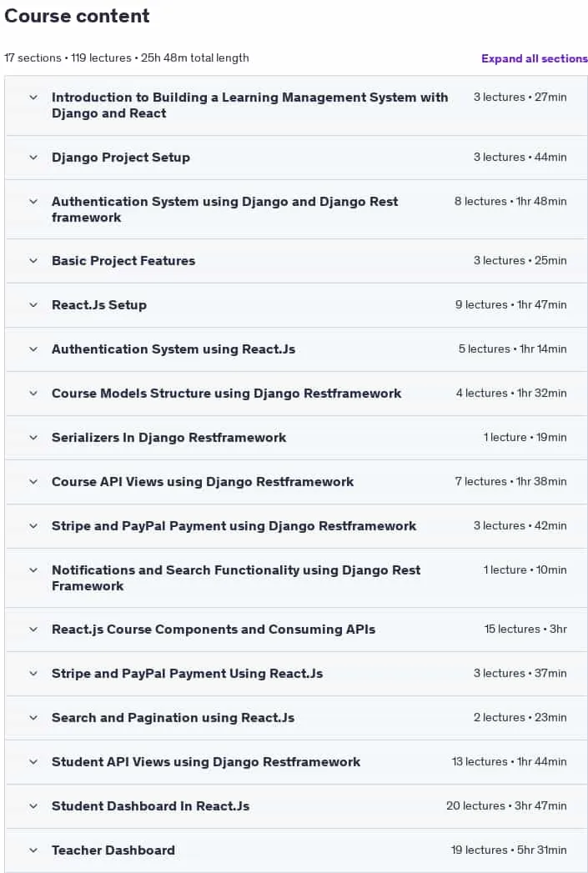Expand Basic Project Features chevron
The width and height of the screenshot is (588, 873).
pyautogui.click(x=33, y=260)
